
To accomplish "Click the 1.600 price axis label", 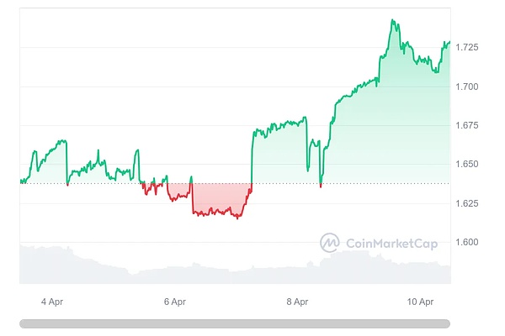I will 467,242.
